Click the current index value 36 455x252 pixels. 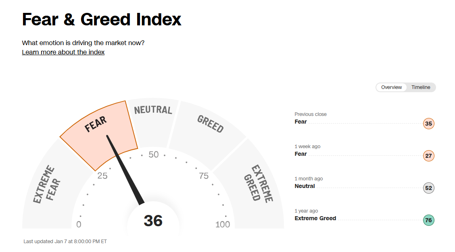click(x=153, y=221)
